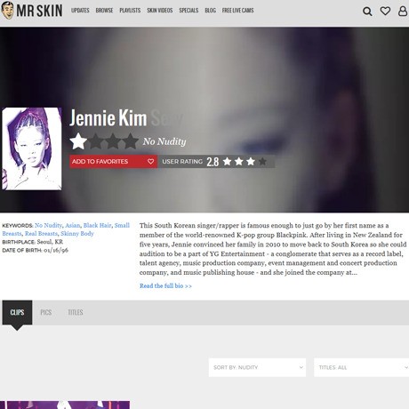Click the heart on Add to Favorites
This screenshot has height=409, width=409.
(150, 162)
